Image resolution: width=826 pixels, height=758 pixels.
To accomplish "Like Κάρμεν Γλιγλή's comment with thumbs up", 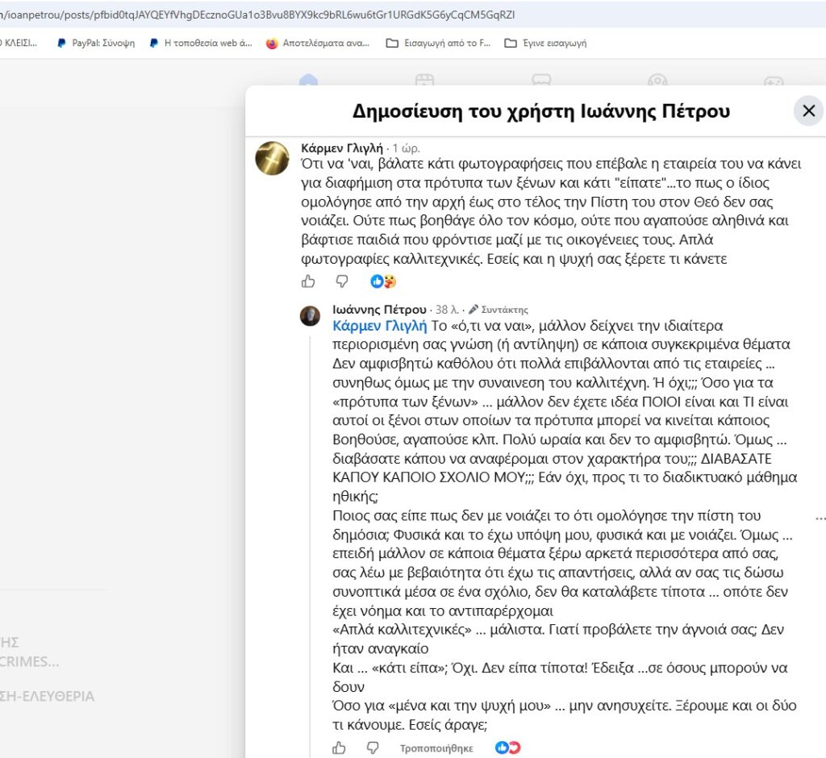I will pyautogui.click(x=308, y=281).
